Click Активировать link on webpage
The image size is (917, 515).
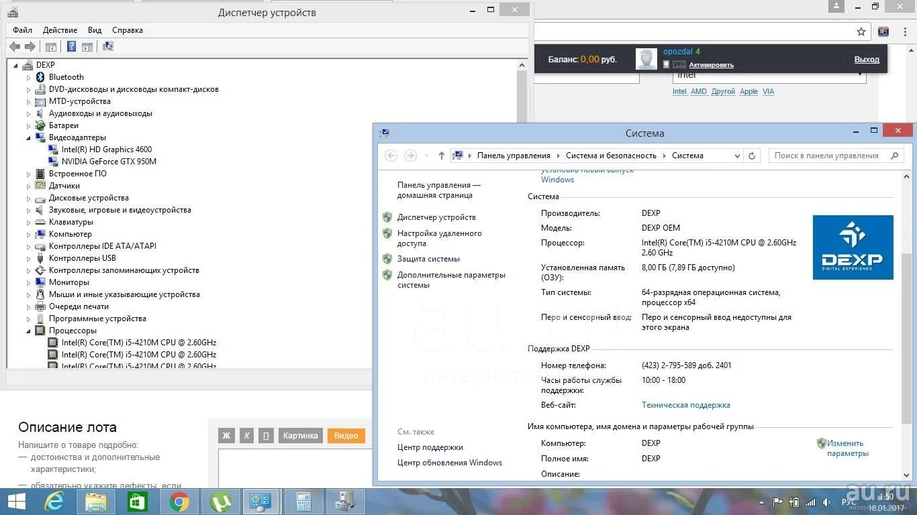click(x=711, y=65)
